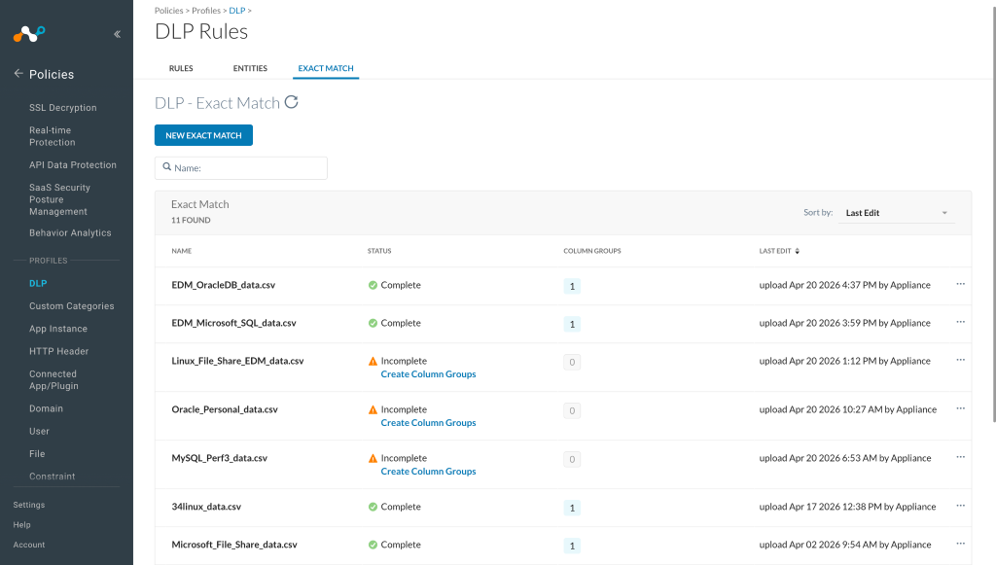The height and width of the screenshot is (565, 996).
Task: Click the Status column header
Action: pyautogui.click(x=379, y=252)
